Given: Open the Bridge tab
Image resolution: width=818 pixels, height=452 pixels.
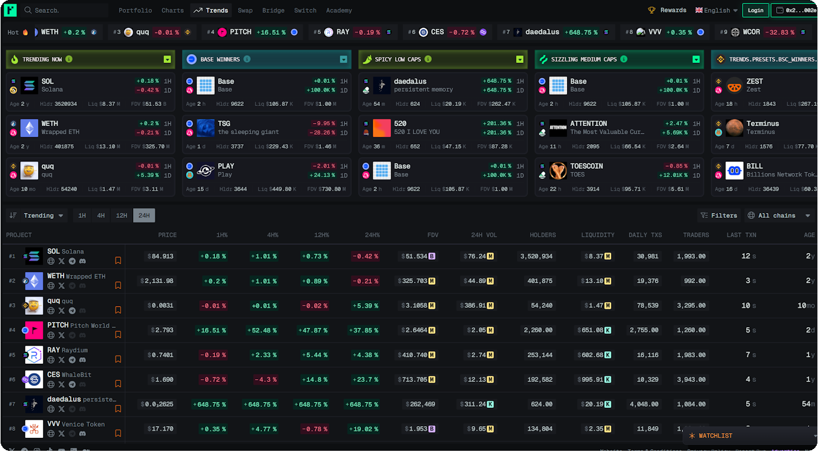Looking at the screenshot, I should point(273,11).
